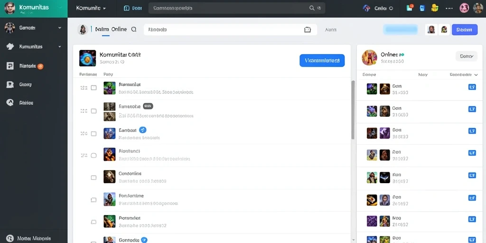The height and width of the screenshot is (243, 486).
Task: Click the down arrow under the list scrollbar
Action: (353, 240)
